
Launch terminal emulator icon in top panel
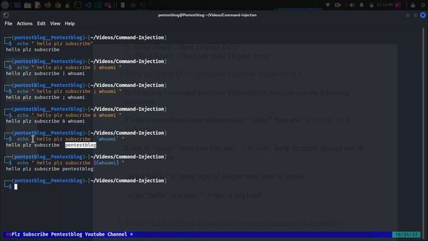click(x=78, y=5)
